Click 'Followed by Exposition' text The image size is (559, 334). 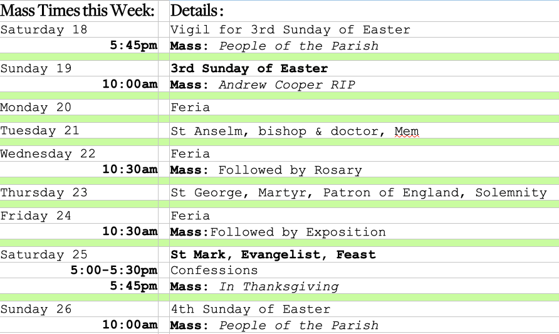pyautogui.click(x=298, y=232)
